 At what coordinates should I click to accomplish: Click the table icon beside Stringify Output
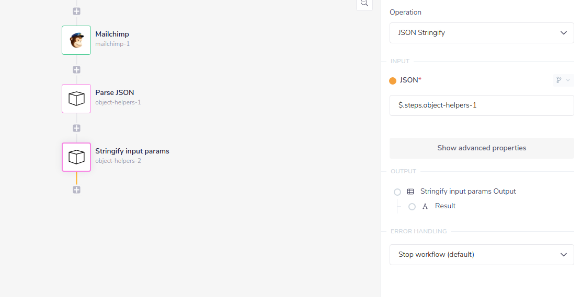(410, 192)
